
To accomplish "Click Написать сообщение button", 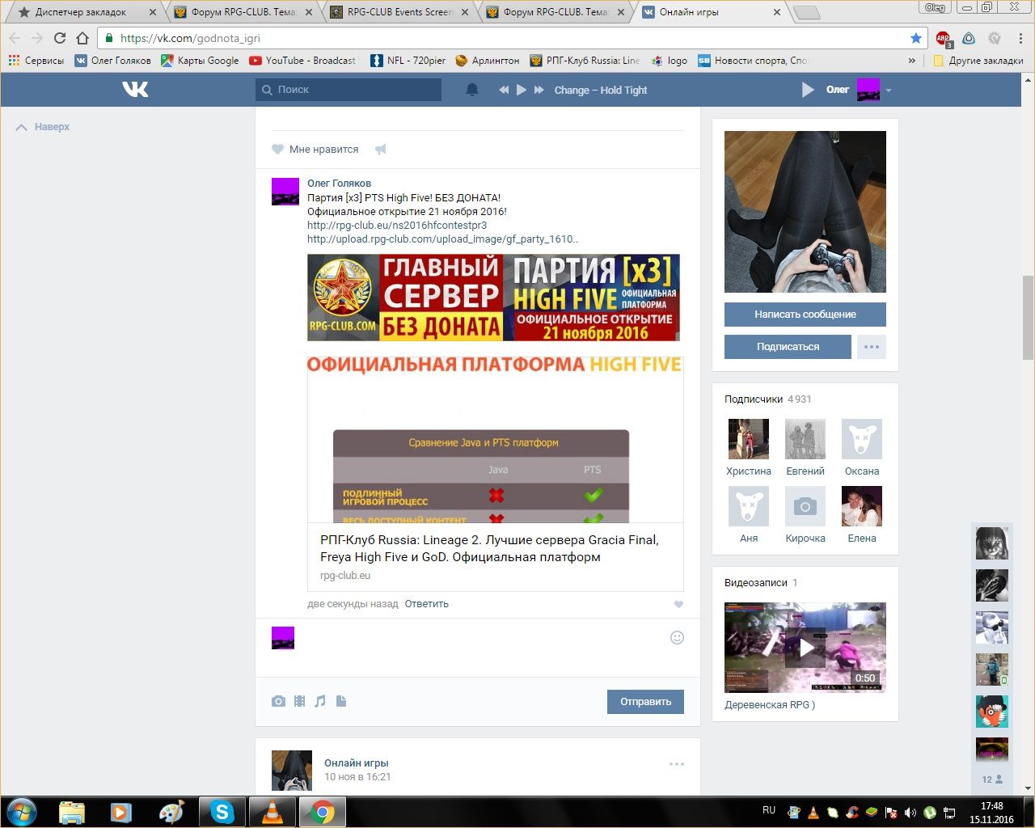I will pos(805,315).
